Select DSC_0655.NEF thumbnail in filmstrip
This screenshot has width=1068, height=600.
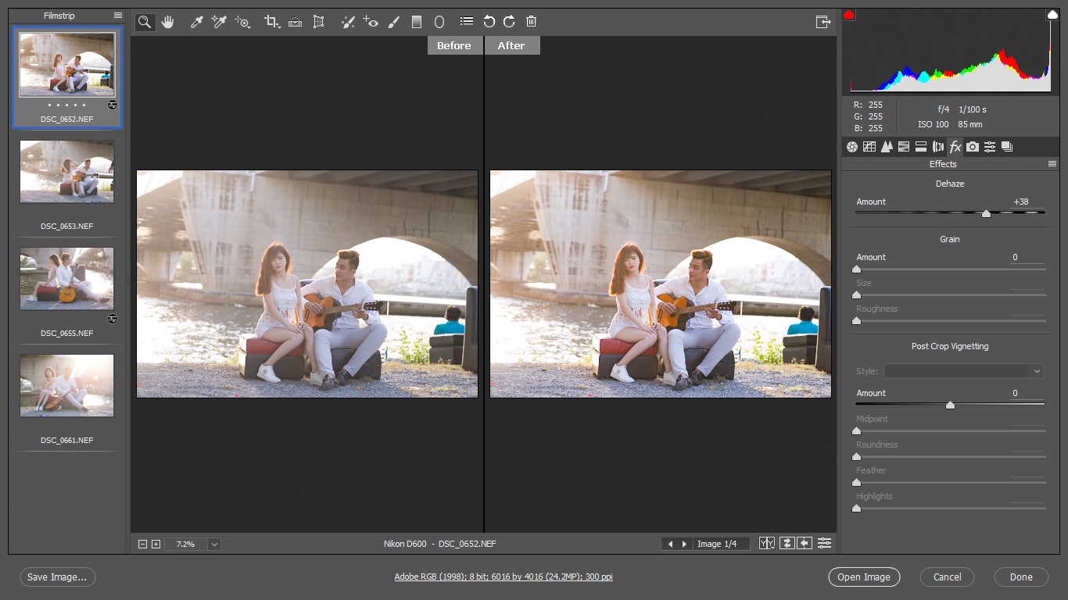point(67,278)
